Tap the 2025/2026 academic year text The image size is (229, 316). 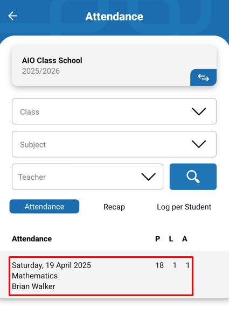(41, 71)
